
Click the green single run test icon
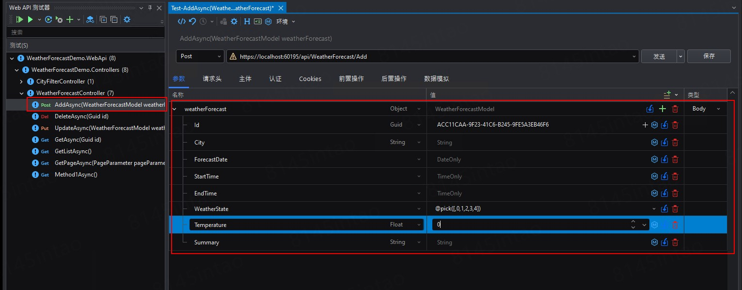(x=30, y=19)
